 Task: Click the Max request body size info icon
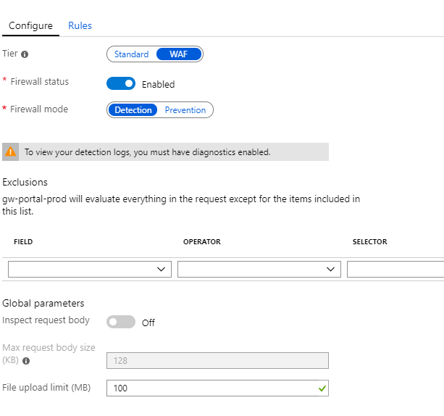point(26,360)
